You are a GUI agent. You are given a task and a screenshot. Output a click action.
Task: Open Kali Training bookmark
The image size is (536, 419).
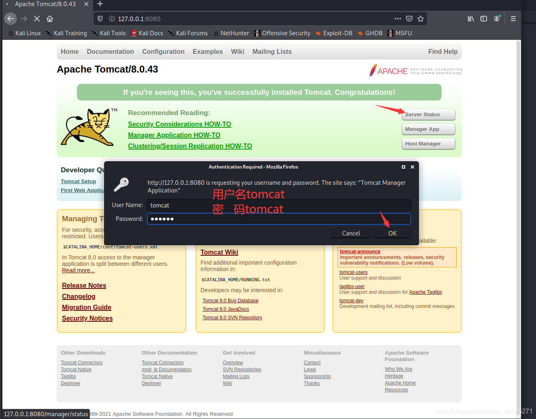[66, 33]
